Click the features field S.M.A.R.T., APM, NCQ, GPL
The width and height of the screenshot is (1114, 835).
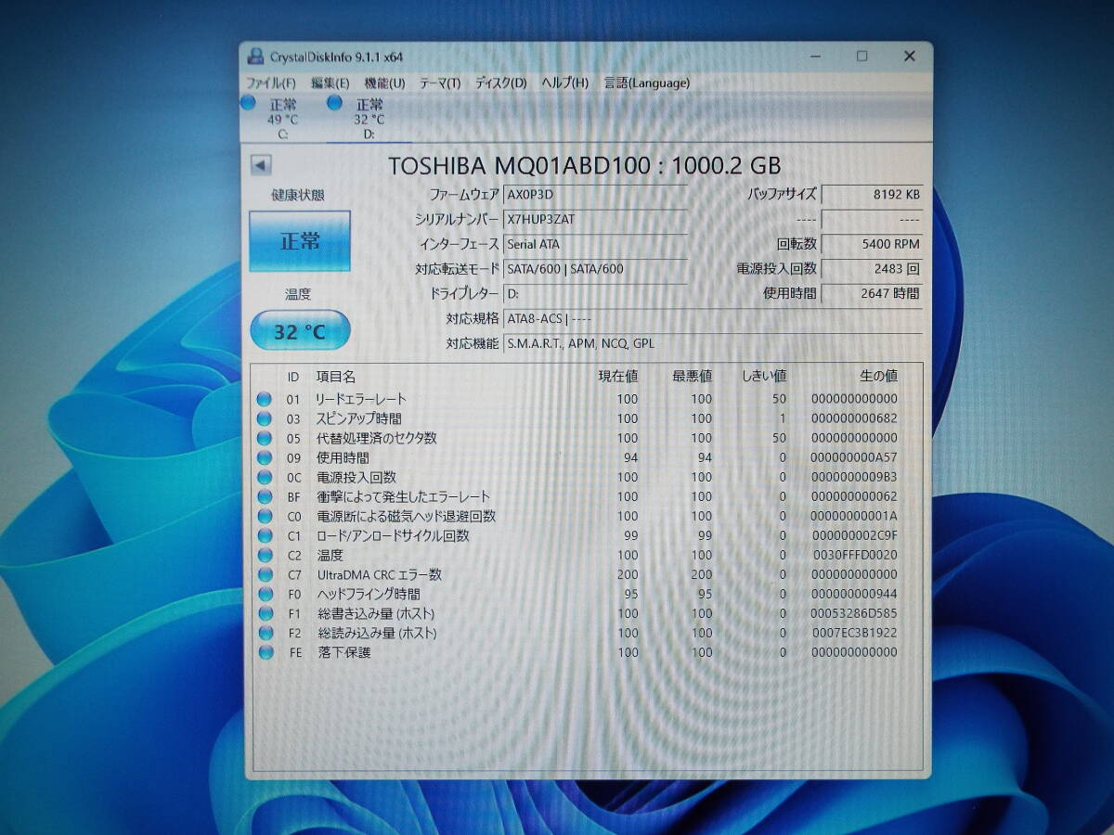click(x=713, y=343)
